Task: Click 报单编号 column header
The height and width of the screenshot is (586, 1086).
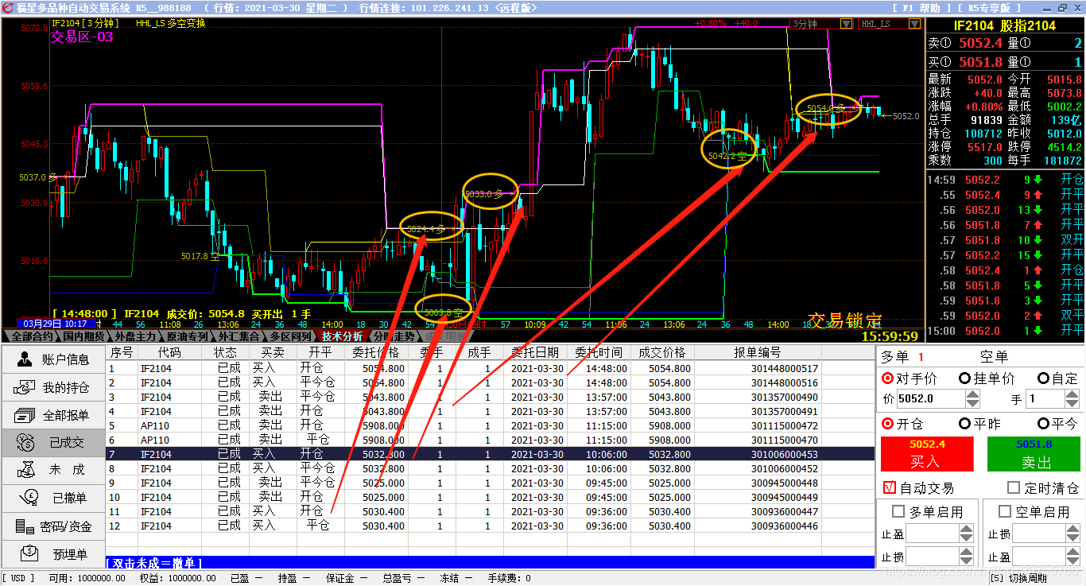Action: point(758,352)
